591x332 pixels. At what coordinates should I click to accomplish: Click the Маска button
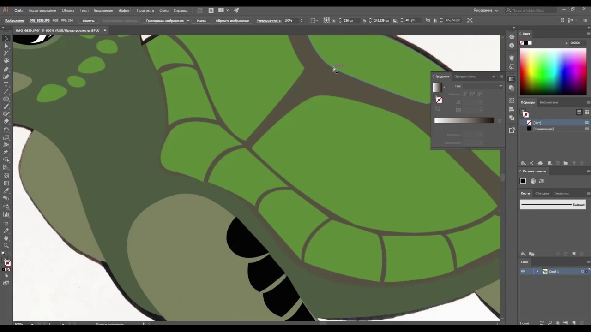pos(201,20)
